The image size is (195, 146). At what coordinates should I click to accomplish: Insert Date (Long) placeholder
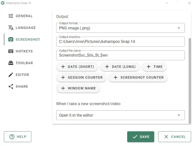click(120, 67)
